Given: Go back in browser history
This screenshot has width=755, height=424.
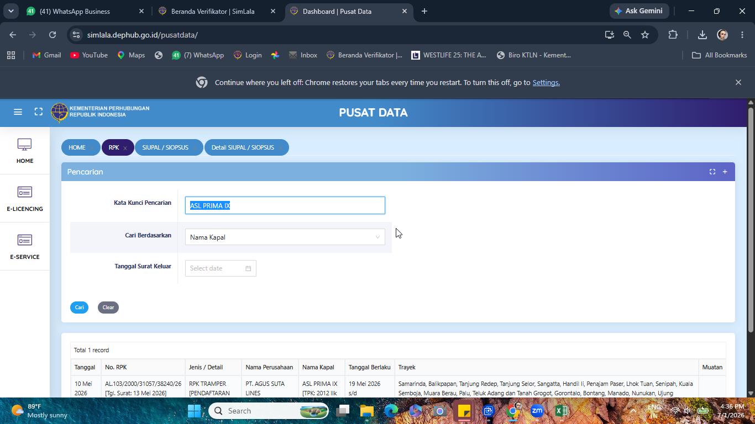Looking at the screenshot, I should (x=13, y=35).
